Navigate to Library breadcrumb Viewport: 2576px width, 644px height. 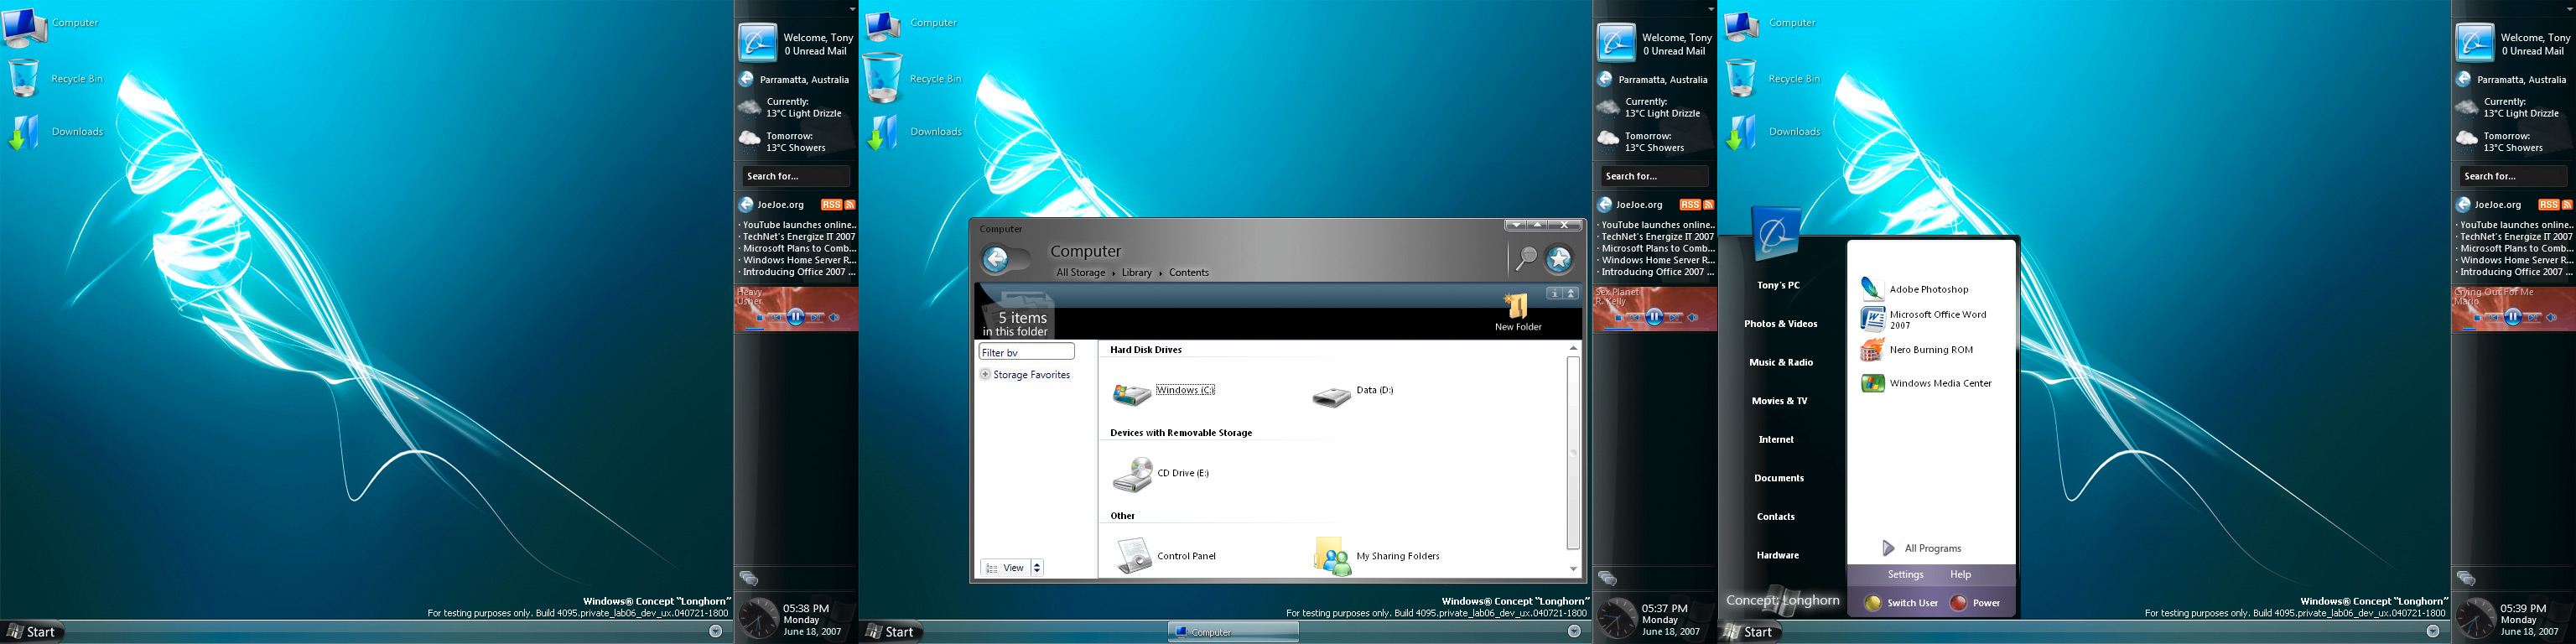(1136, 273)
